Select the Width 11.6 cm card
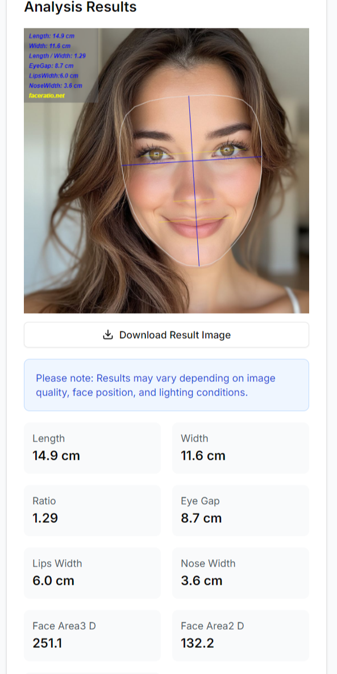337x674 pixels. pyautogui.click(x=240, y=448)
